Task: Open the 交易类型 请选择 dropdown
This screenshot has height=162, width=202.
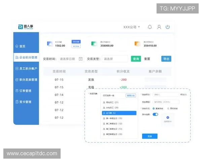Action: click(115, 59)
